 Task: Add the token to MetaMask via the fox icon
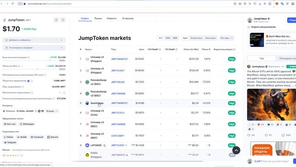pos(43,111)
